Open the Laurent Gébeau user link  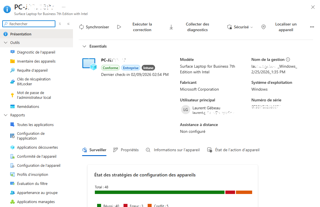[206, 108]
